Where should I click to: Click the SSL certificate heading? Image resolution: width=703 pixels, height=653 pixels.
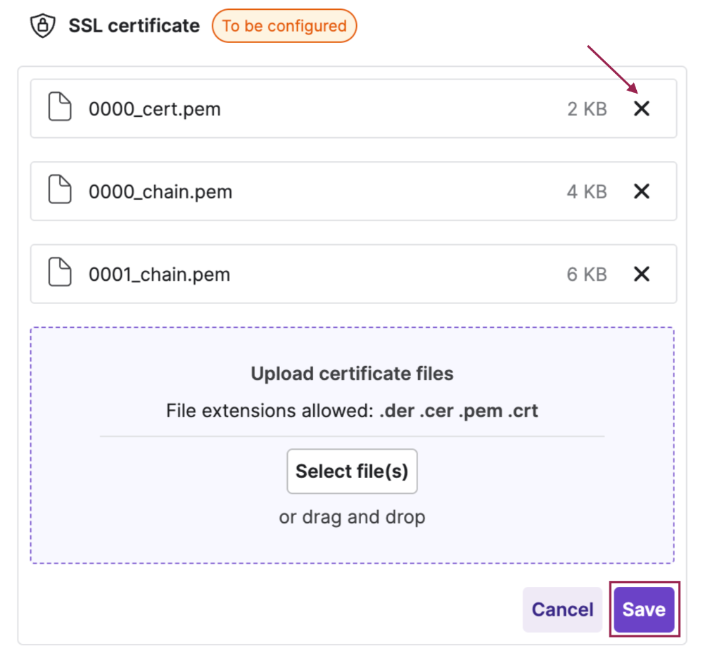(x=134, y=26)
